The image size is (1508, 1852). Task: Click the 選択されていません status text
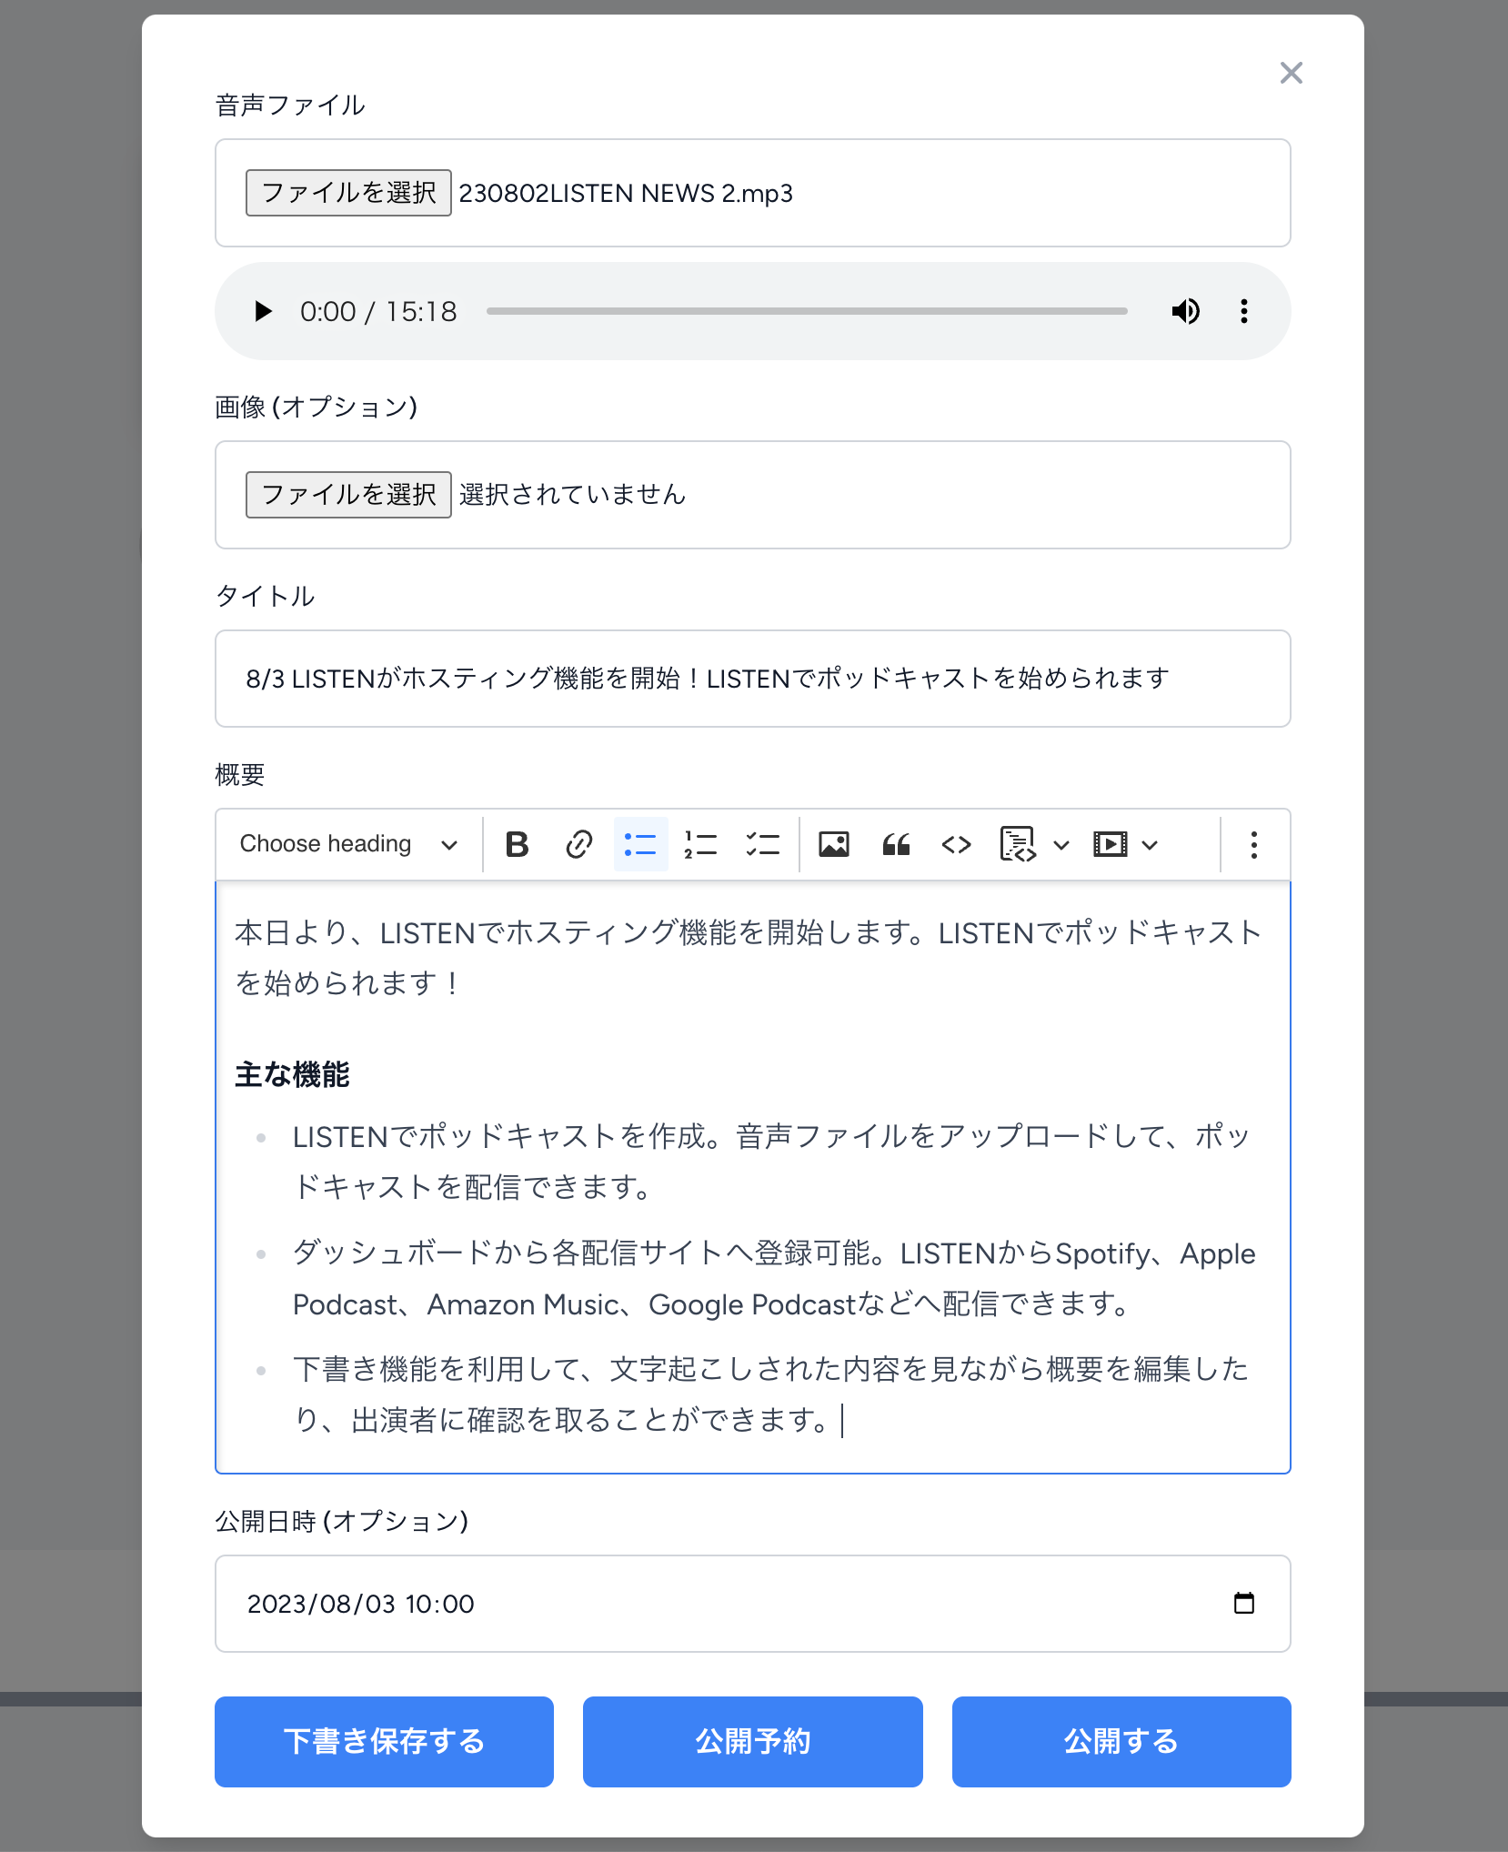click(572, 495)
